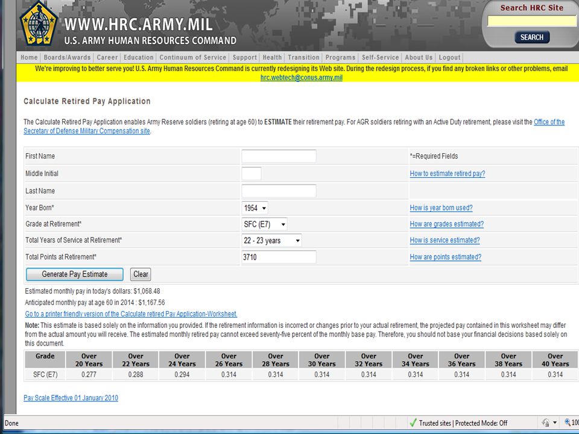
Task: Open the Boards/Awards menu
Action: tap(67, 57)
